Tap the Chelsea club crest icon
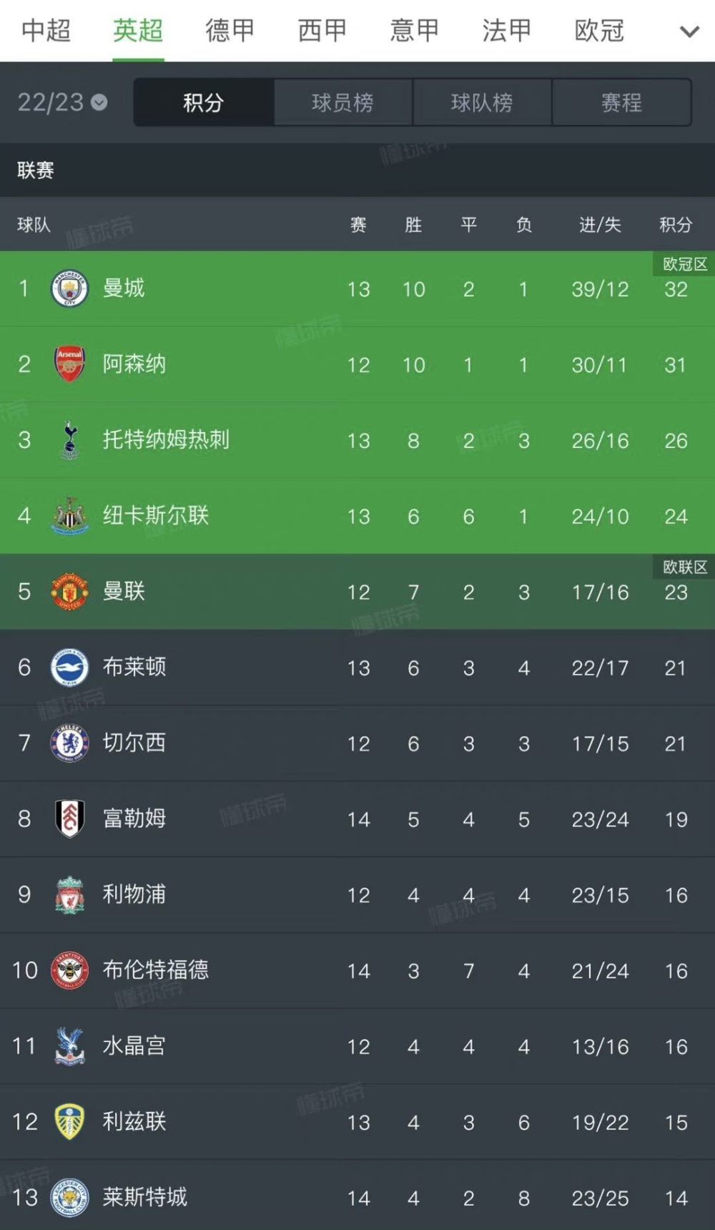This screenshot has height=1230, width=715. pyautogui.click(x=69, y=743)
